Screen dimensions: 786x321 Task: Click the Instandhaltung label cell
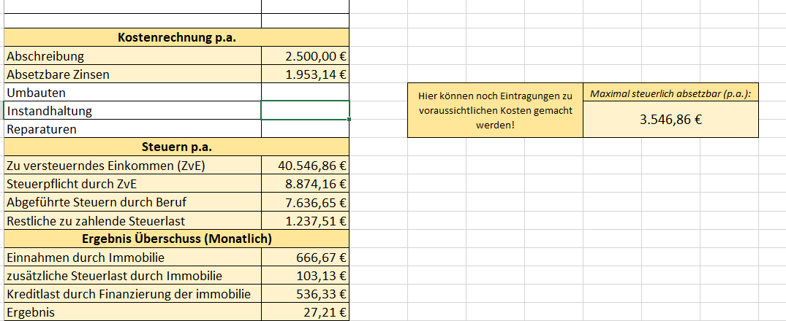132,111
